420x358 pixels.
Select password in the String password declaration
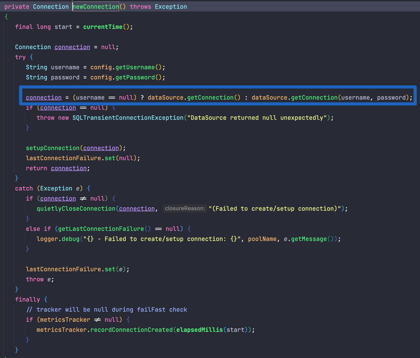tap(65, 77)
